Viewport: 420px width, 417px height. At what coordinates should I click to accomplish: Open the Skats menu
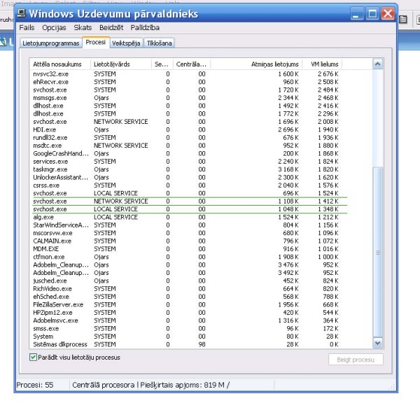click(x=83, y=27)
